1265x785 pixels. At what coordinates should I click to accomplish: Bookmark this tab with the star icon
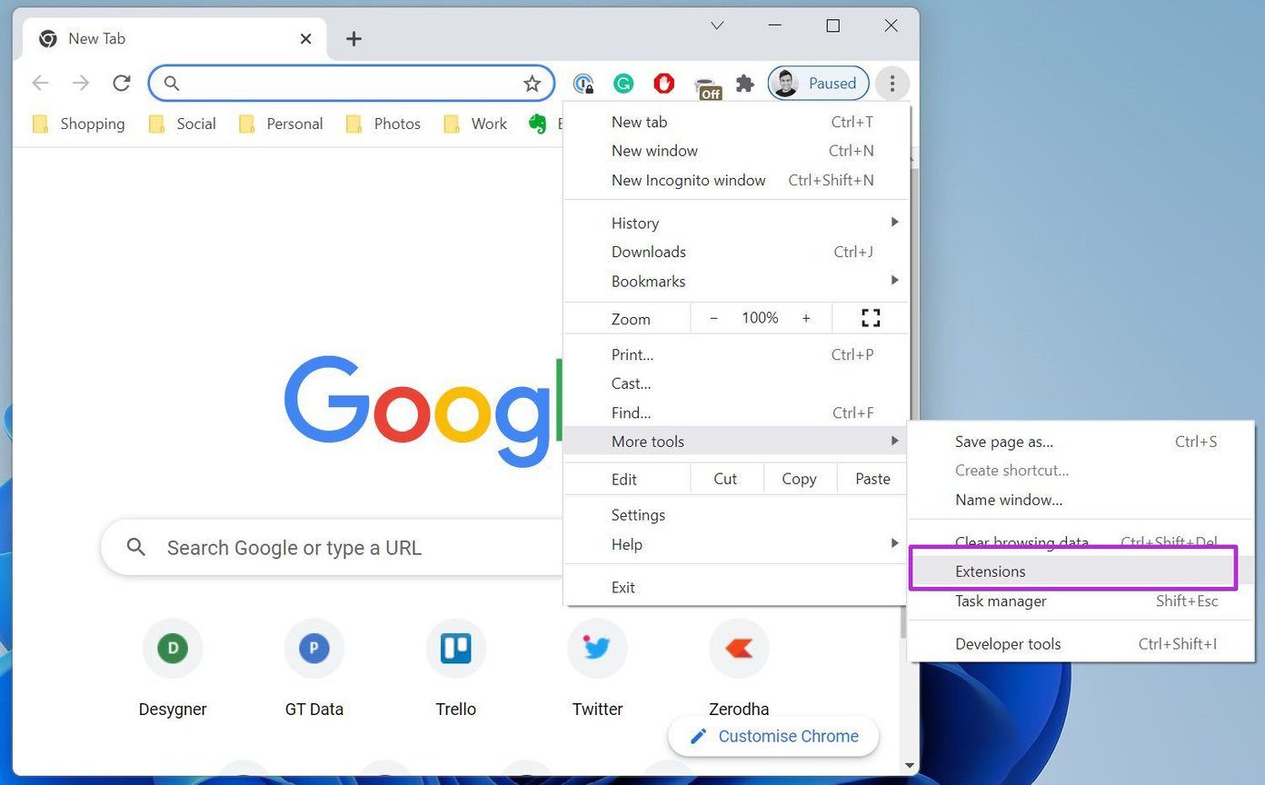533,84
